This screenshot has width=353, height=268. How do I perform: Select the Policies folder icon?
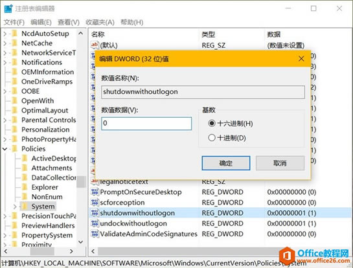tap(15, 148)
